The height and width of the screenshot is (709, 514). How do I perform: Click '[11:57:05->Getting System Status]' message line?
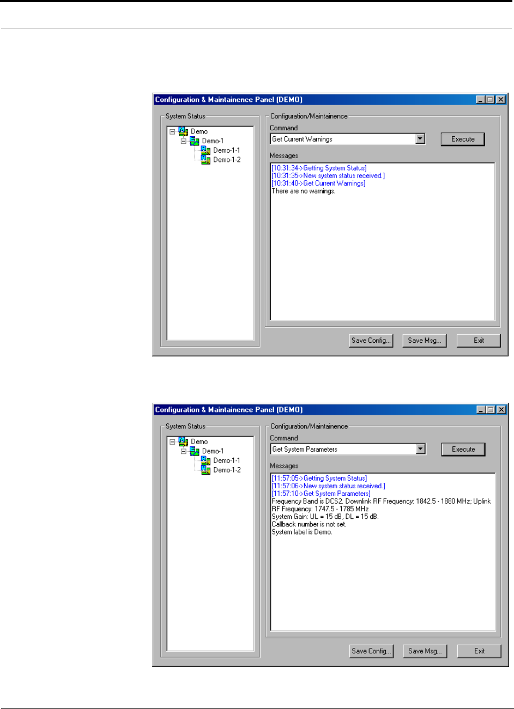click(x=319, y=478)
